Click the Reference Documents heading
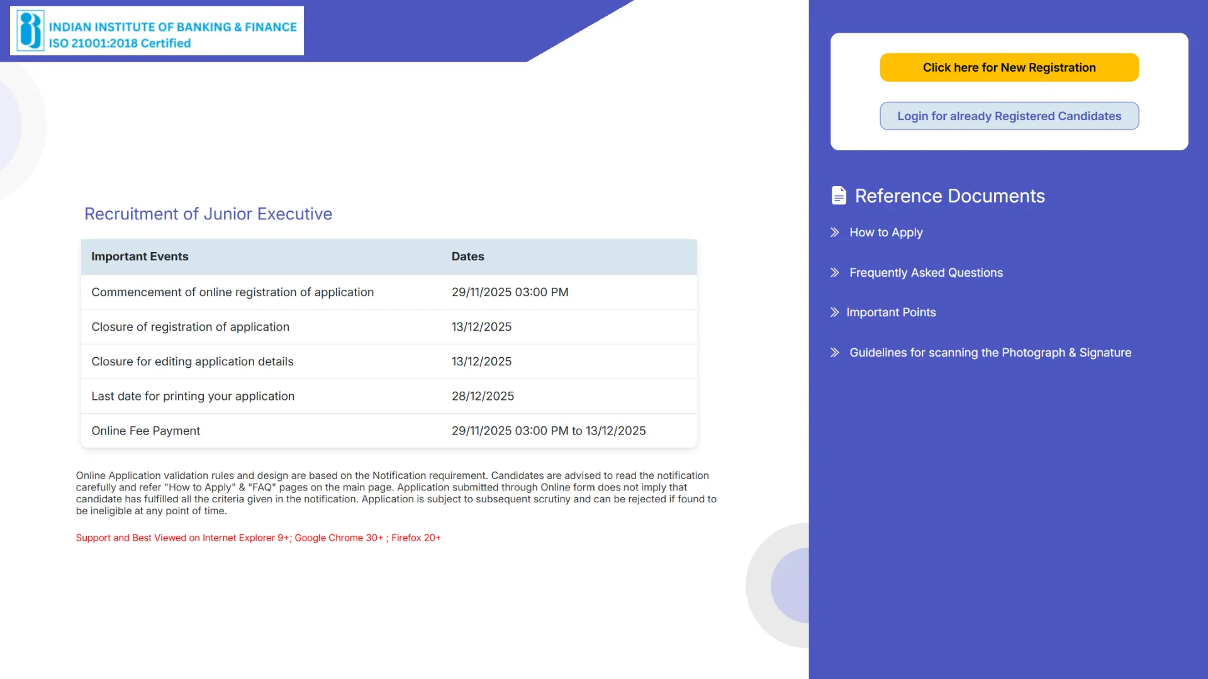 949,196
